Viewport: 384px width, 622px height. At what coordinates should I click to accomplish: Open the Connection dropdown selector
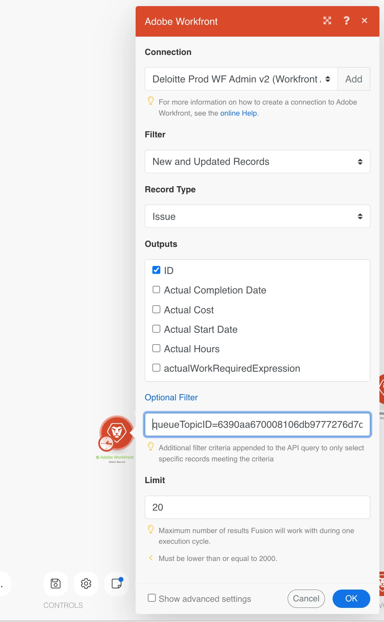click(x=241, y=79)
